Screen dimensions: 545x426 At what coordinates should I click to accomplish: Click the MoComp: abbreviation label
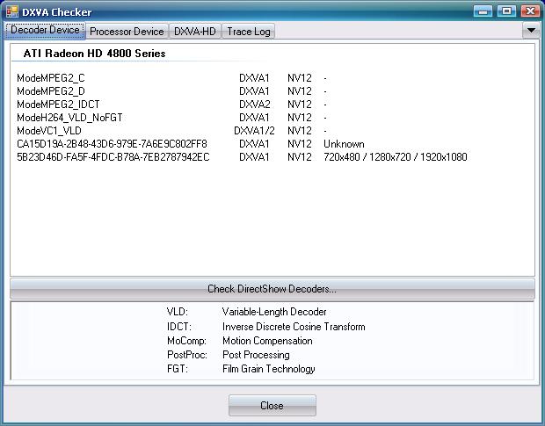coord(186,341)
